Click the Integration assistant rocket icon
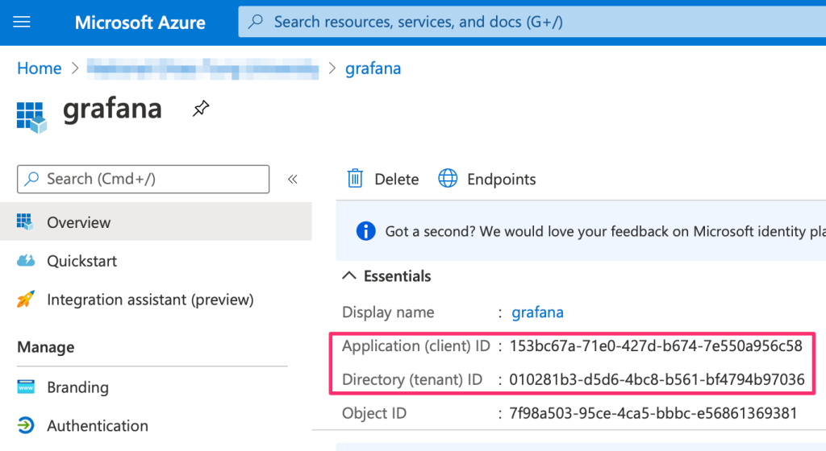Viewport: 826px width, 451px height. [26, 299]
